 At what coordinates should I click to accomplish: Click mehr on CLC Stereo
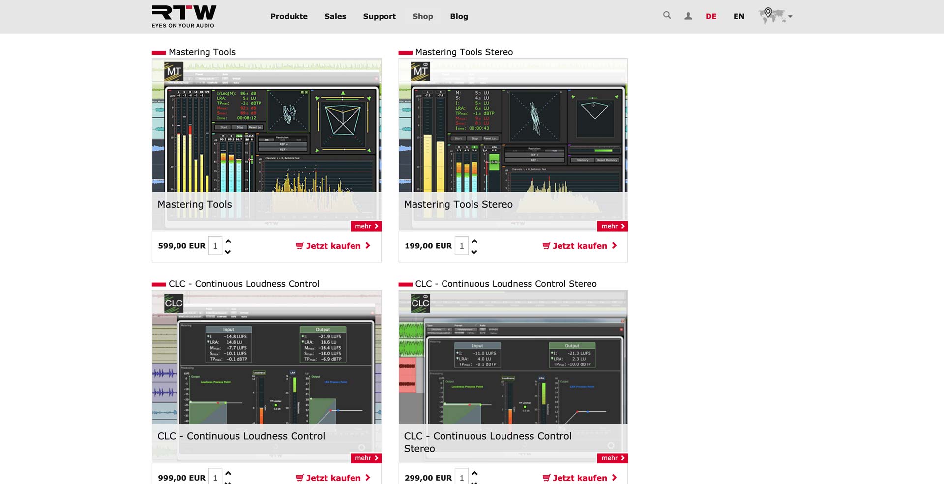pyautogui.click(x=612, y=458)
